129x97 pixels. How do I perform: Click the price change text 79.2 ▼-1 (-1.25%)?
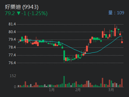[26, 13]
